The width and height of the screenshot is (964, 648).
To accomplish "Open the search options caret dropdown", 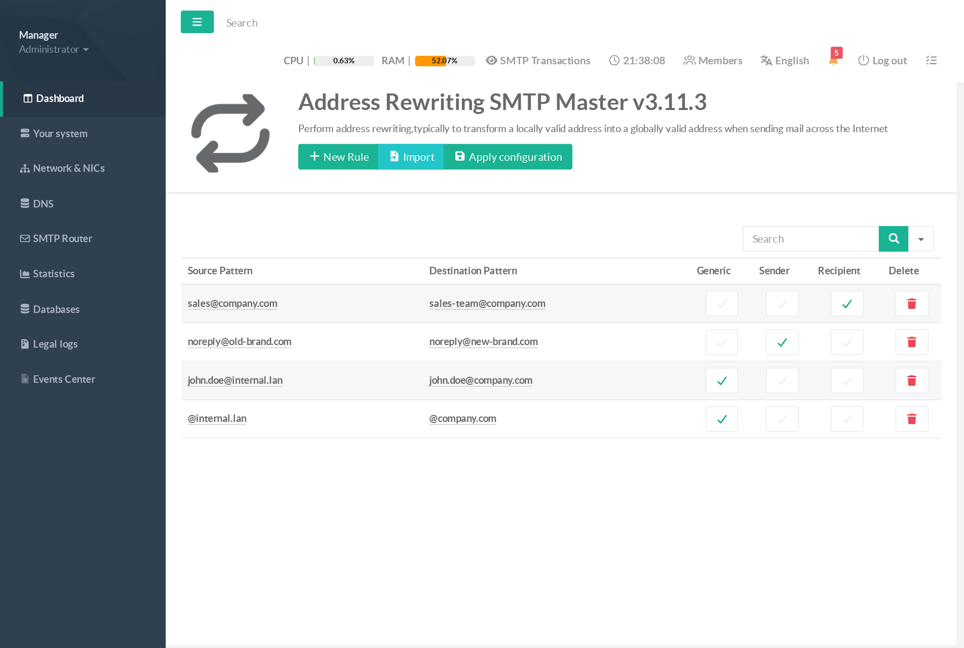I will [x=921, y=239].
